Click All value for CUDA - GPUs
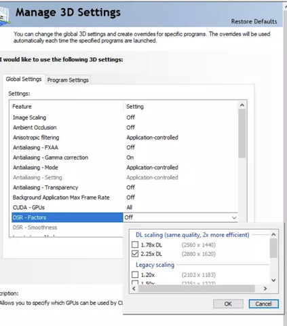 coord(130,207)
